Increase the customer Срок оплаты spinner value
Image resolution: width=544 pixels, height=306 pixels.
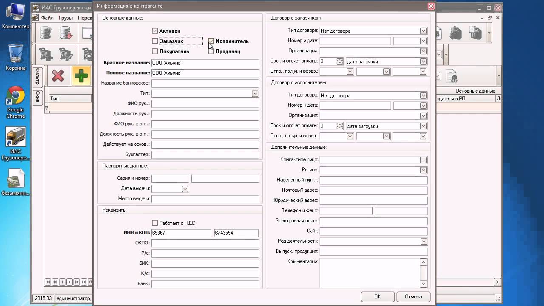point(340,60)
